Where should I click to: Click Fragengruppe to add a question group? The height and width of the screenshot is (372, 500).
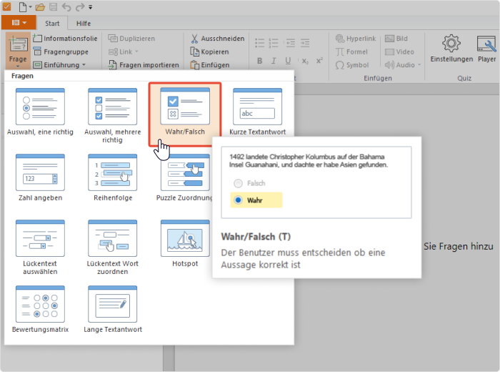(x=61, y=52)
